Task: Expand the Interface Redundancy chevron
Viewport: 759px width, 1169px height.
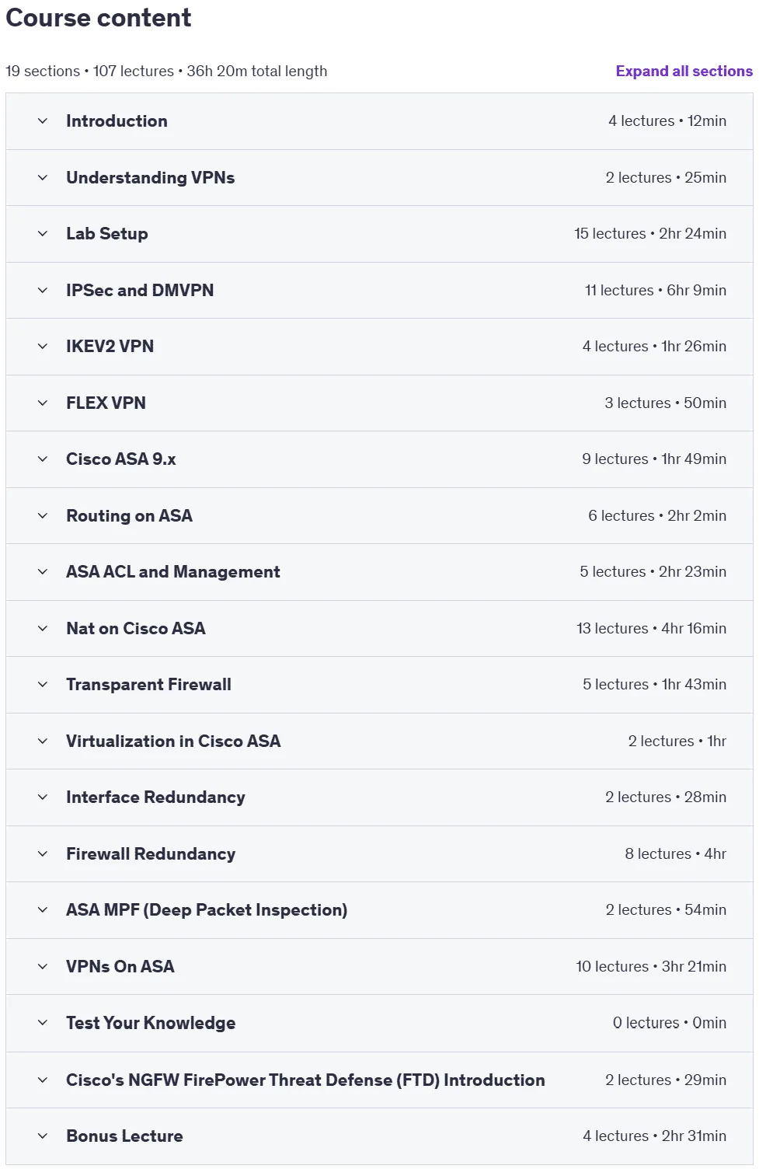Action: pos(43,797)
